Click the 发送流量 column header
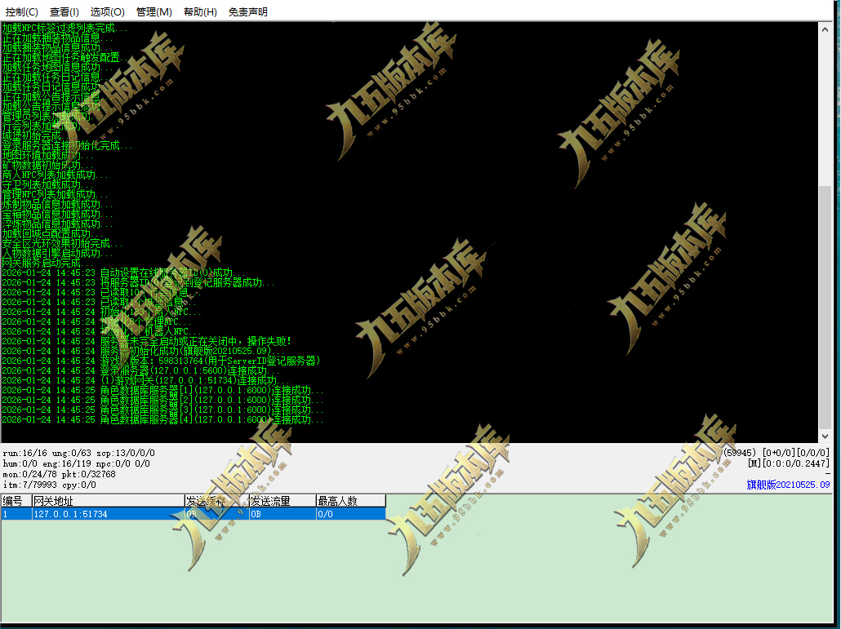Viewport: 841px width, 629px height. click(x=283, y=501)
